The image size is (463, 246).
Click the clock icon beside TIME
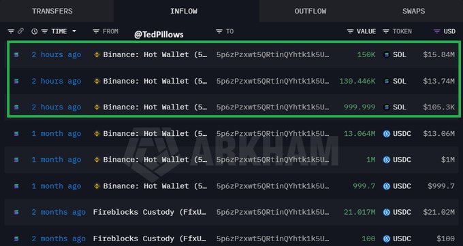click(34, 31)
